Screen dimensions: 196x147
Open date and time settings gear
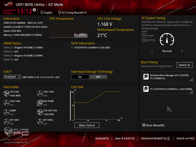pyautogui.click(x=34, y=10)
